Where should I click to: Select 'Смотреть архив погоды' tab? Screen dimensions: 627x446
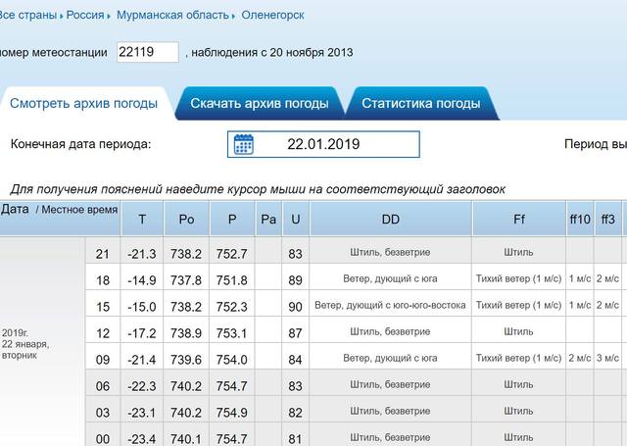[84, 103]
